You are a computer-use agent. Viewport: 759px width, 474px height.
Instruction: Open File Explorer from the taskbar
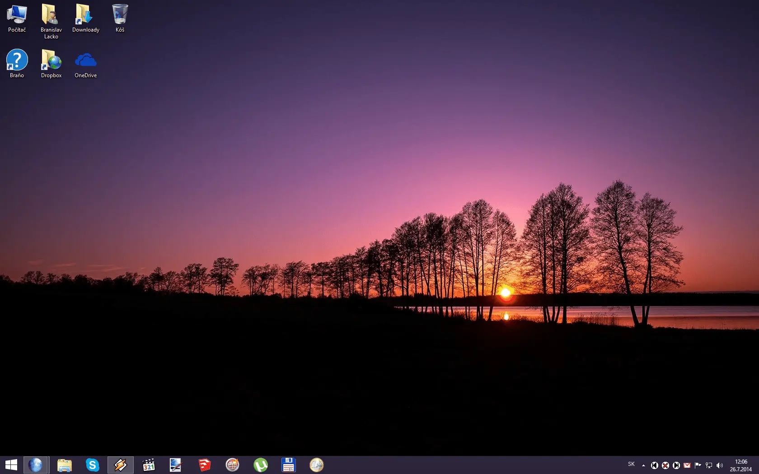point(64,465)
